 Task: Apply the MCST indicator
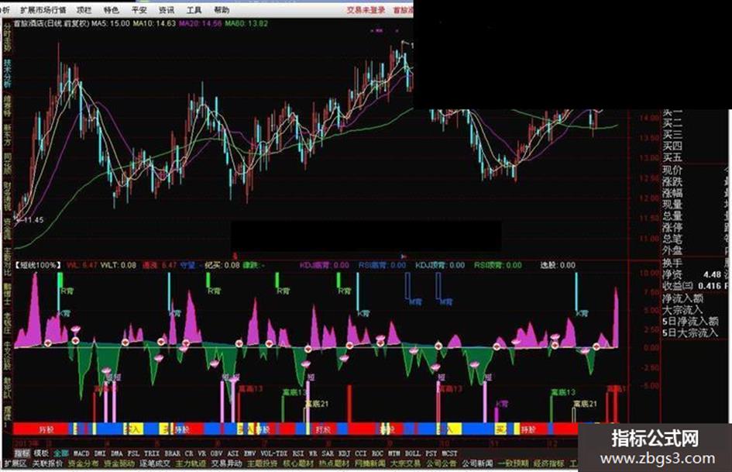point(449,453)
